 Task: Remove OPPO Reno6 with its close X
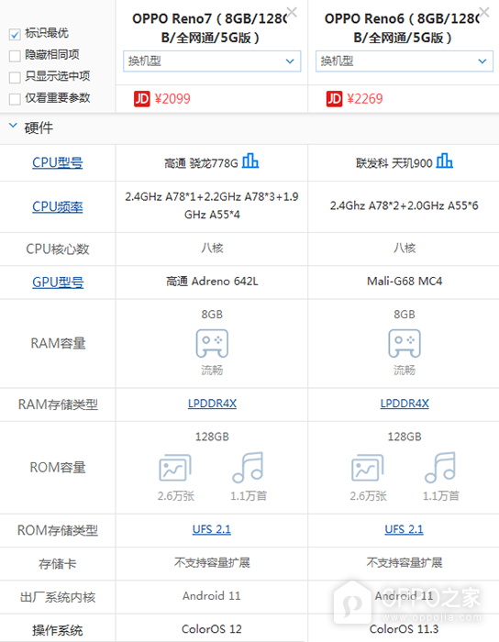[484, 12]
